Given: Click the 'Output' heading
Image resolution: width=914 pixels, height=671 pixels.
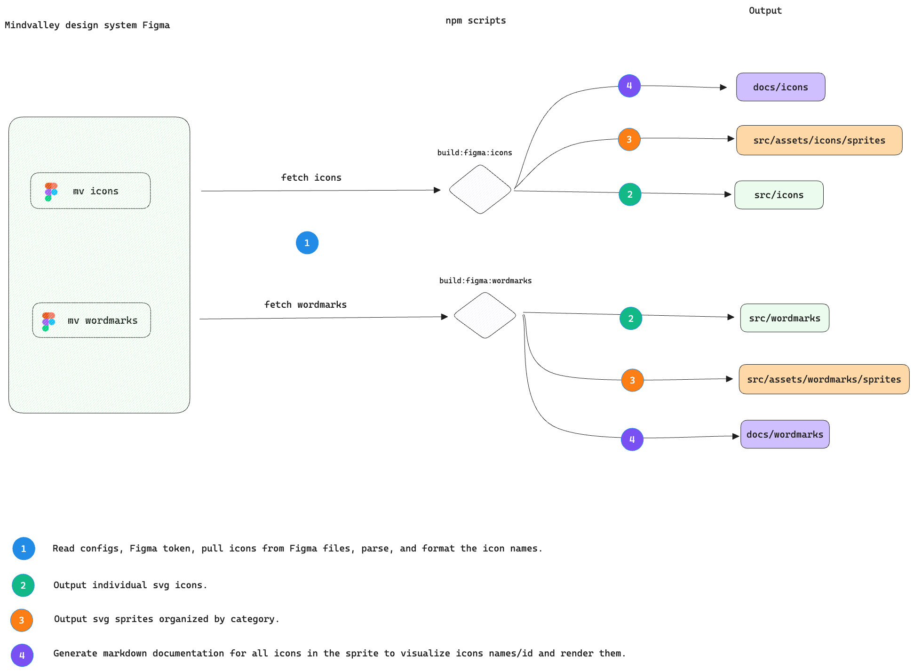Looking at the screenshot, I should [x=765, y=10].
